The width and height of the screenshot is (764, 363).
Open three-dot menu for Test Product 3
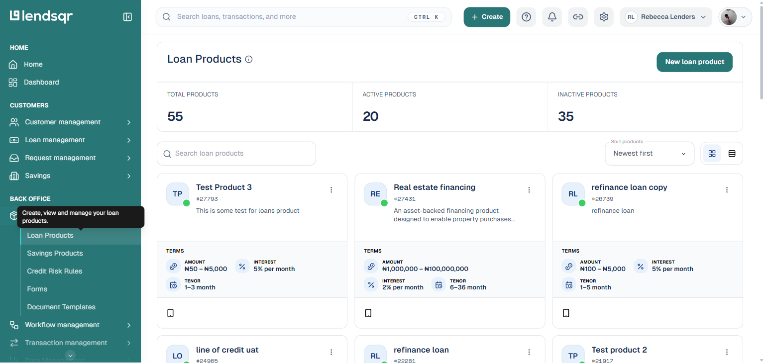pos(331,189)
